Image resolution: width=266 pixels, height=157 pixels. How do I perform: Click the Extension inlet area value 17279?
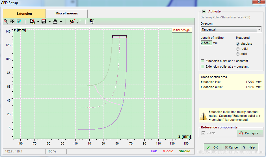[x=250, y=82]
